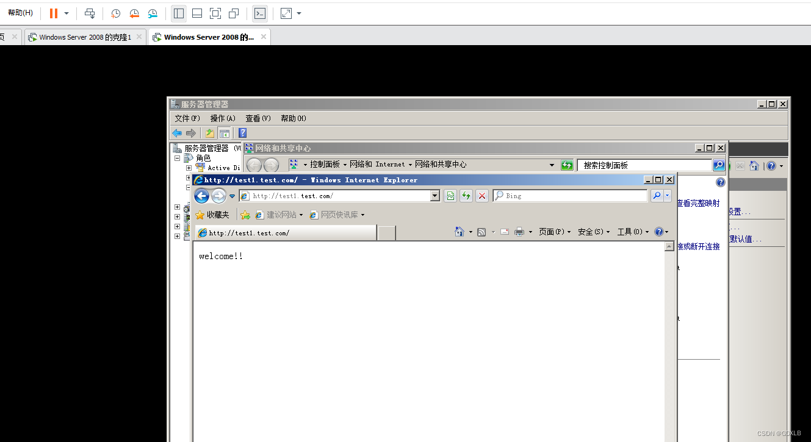Click Server Manager up-one-level folder icon
The height and width of the screenshot is (442, 811).
(210, 133)
